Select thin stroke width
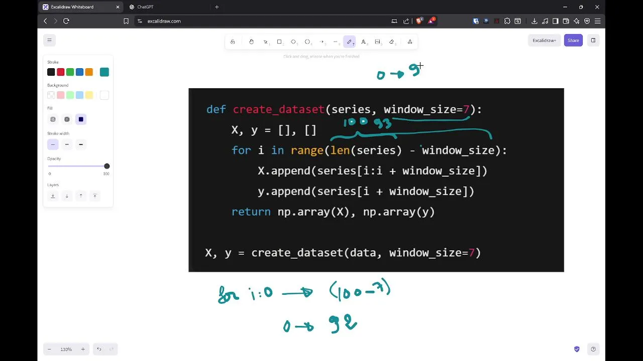This screenshot has height=361, width=643. coord(53,144)
